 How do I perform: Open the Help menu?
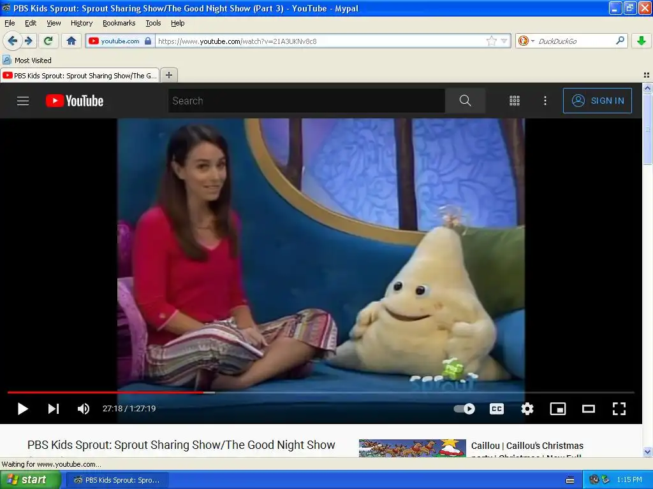(178, 23)
